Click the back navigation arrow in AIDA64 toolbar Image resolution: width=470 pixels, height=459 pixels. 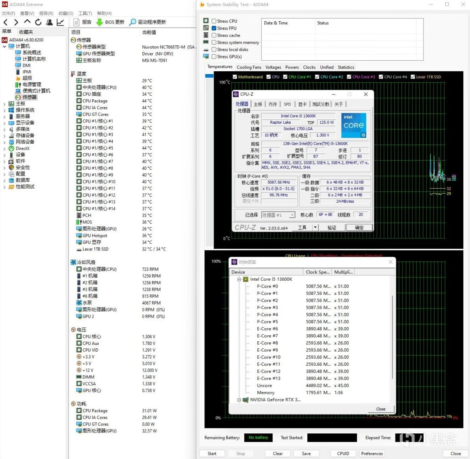[x=6, y=22]
